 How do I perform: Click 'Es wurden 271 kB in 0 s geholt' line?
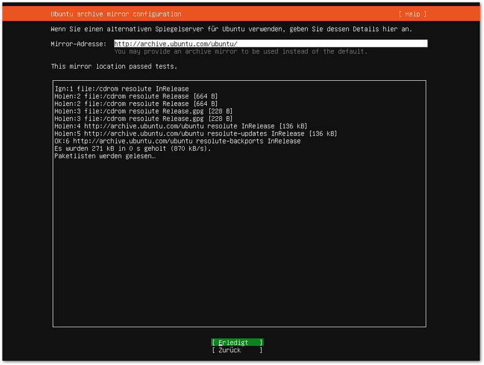(133, 148)
